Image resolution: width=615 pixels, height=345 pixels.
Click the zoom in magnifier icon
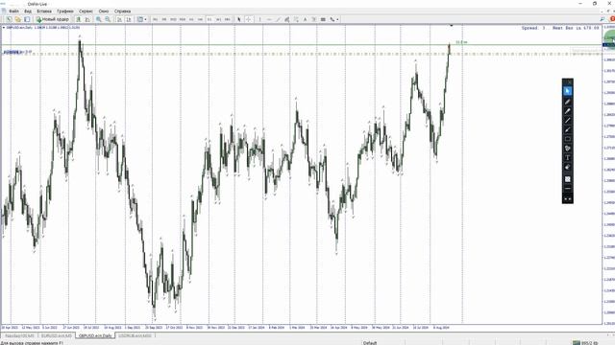(99, 19)
